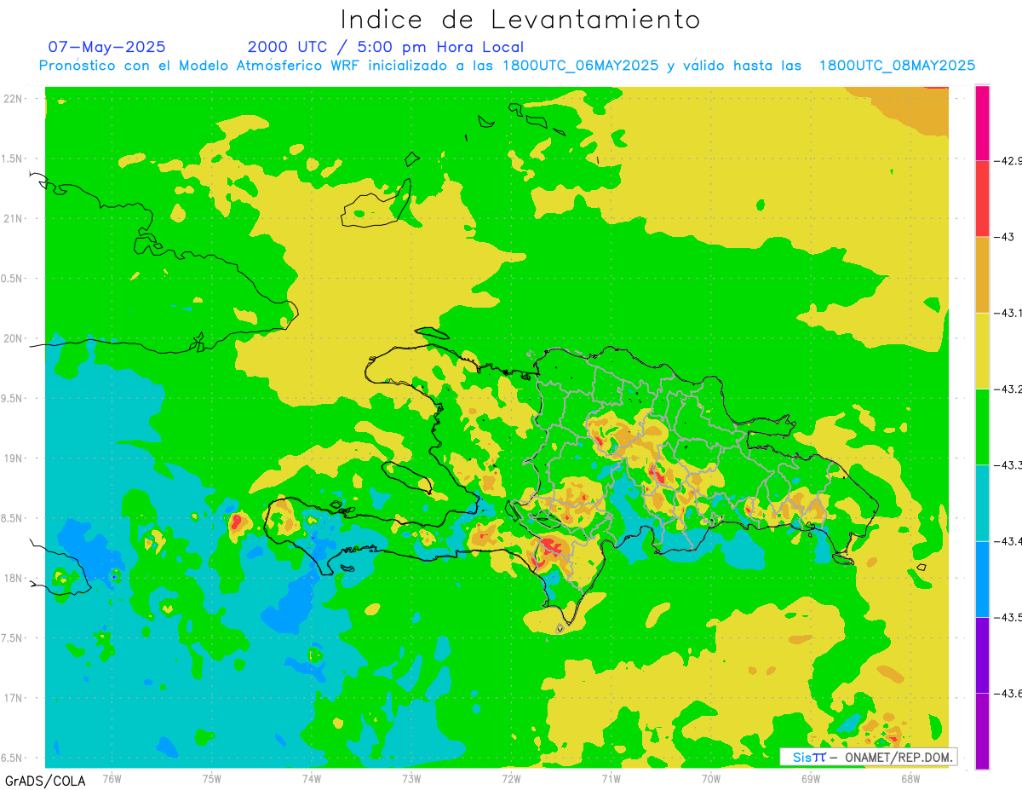Click the "75W" longitude label
Viewport: 1022px width, 790px height.
point(211,778)
